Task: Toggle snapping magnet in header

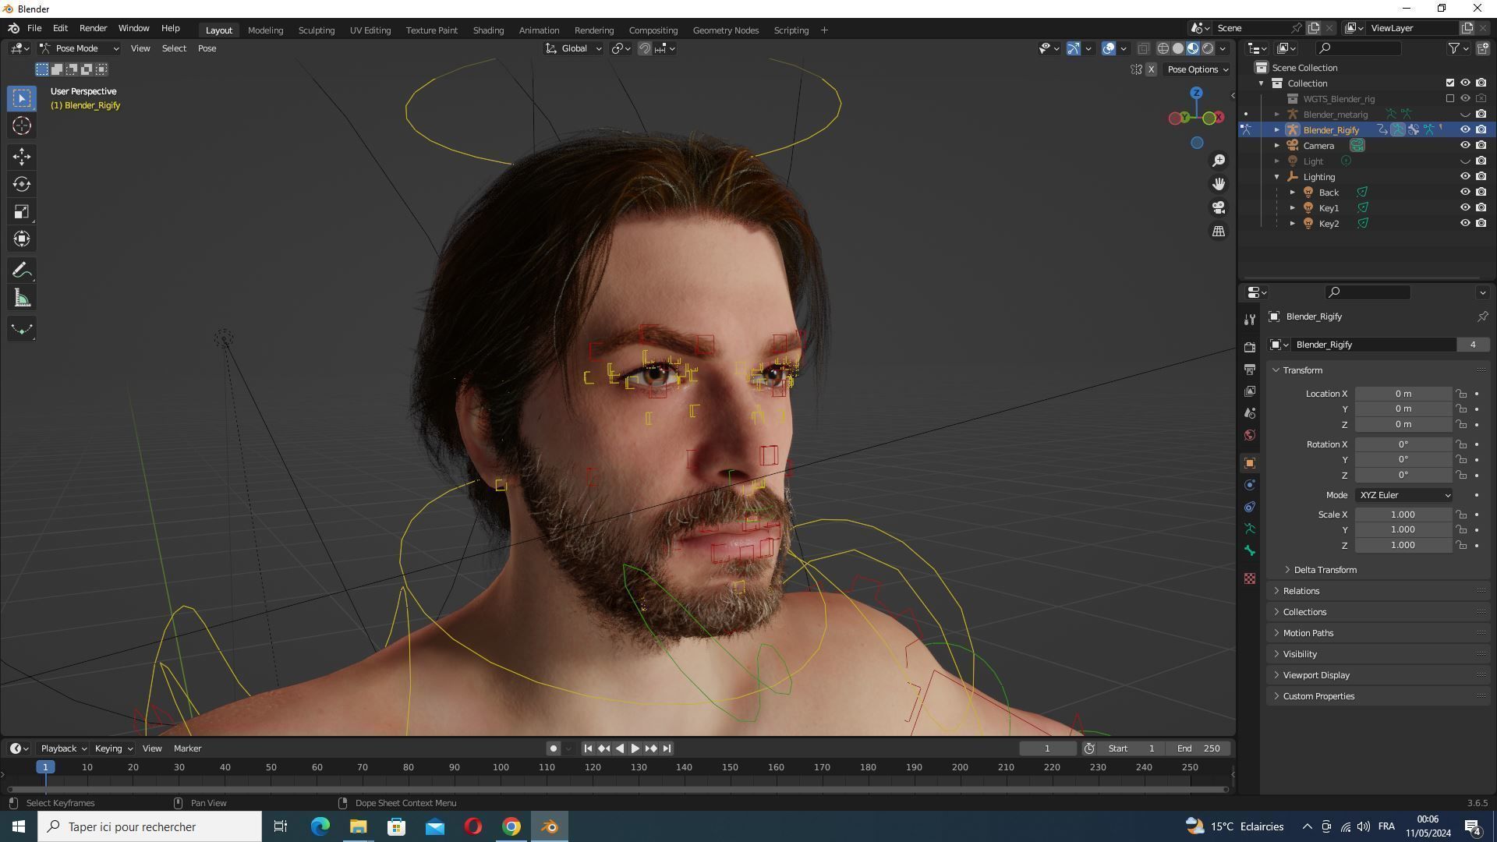Action: pos(645,48)
